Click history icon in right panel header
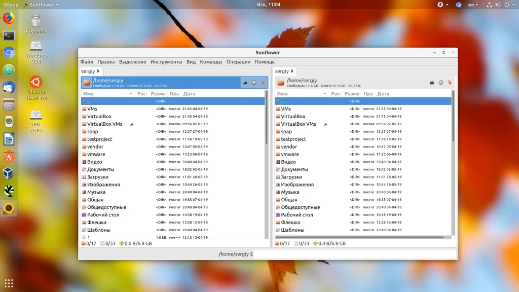The width and height of the screenshot is (519, 292). [x=440, y=83]
